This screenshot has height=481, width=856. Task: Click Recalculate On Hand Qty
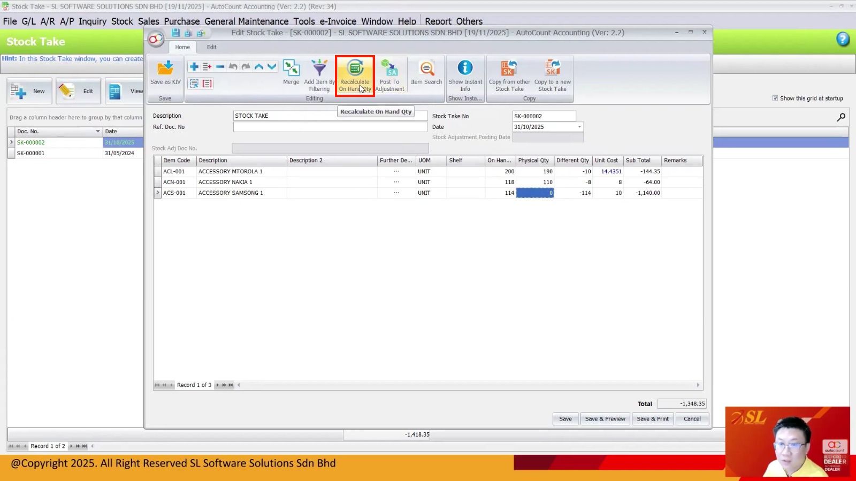click(355, 75)
